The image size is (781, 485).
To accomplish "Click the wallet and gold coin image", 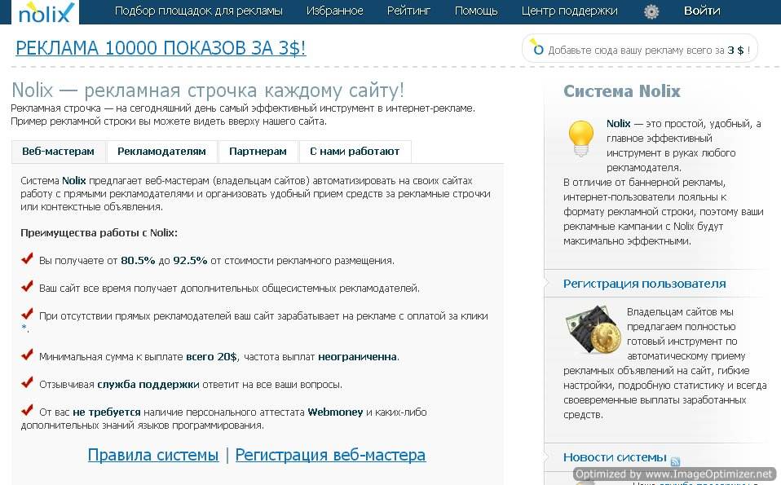I will (x=593, y=329).
